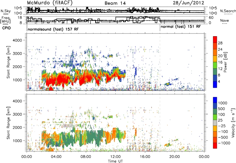Click the gray segment of Velocity colorbar
This screenshot has height=163, width=236.
(x=215, y=123)
